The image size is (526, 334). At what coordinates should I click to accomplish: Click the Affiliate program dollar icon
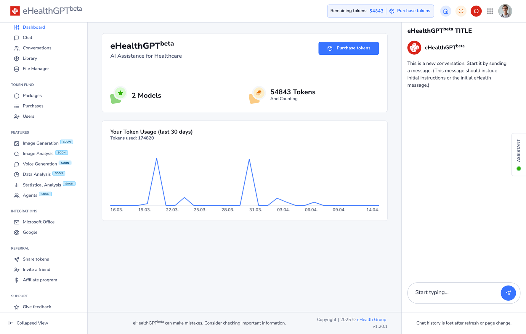pyautogui.click(x=17, y=280)
